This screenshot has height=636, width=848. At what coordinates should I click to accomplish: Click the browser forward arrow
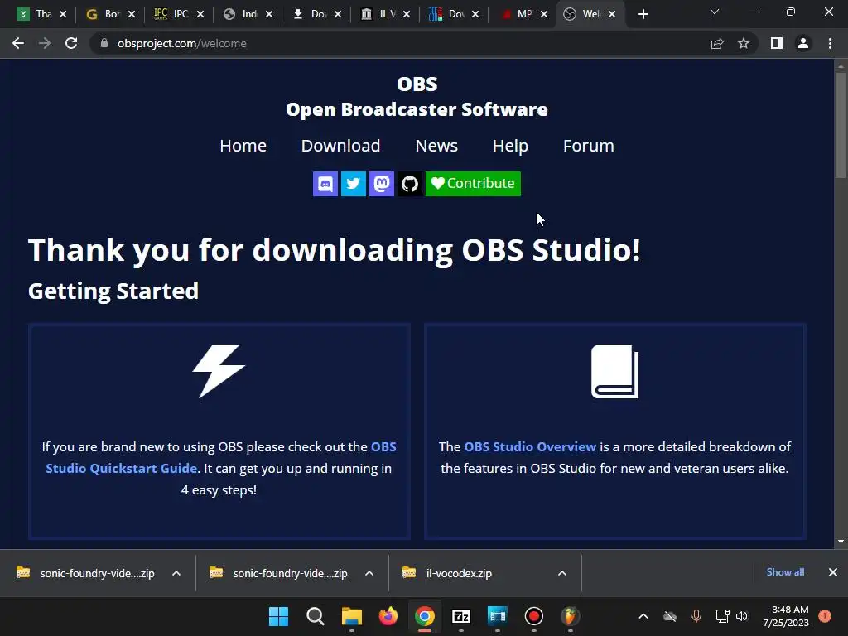(x=45, y=43)
